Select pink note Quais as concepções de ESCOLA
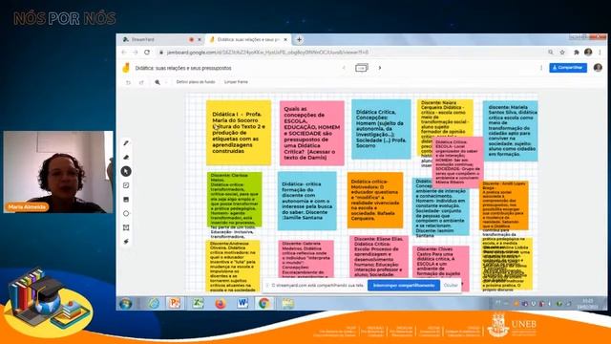 (x=312, y=133)
